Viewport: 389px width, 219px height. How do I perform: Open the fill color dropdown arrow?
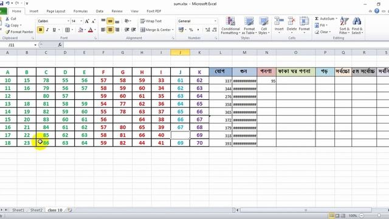[x=85, y=30]
